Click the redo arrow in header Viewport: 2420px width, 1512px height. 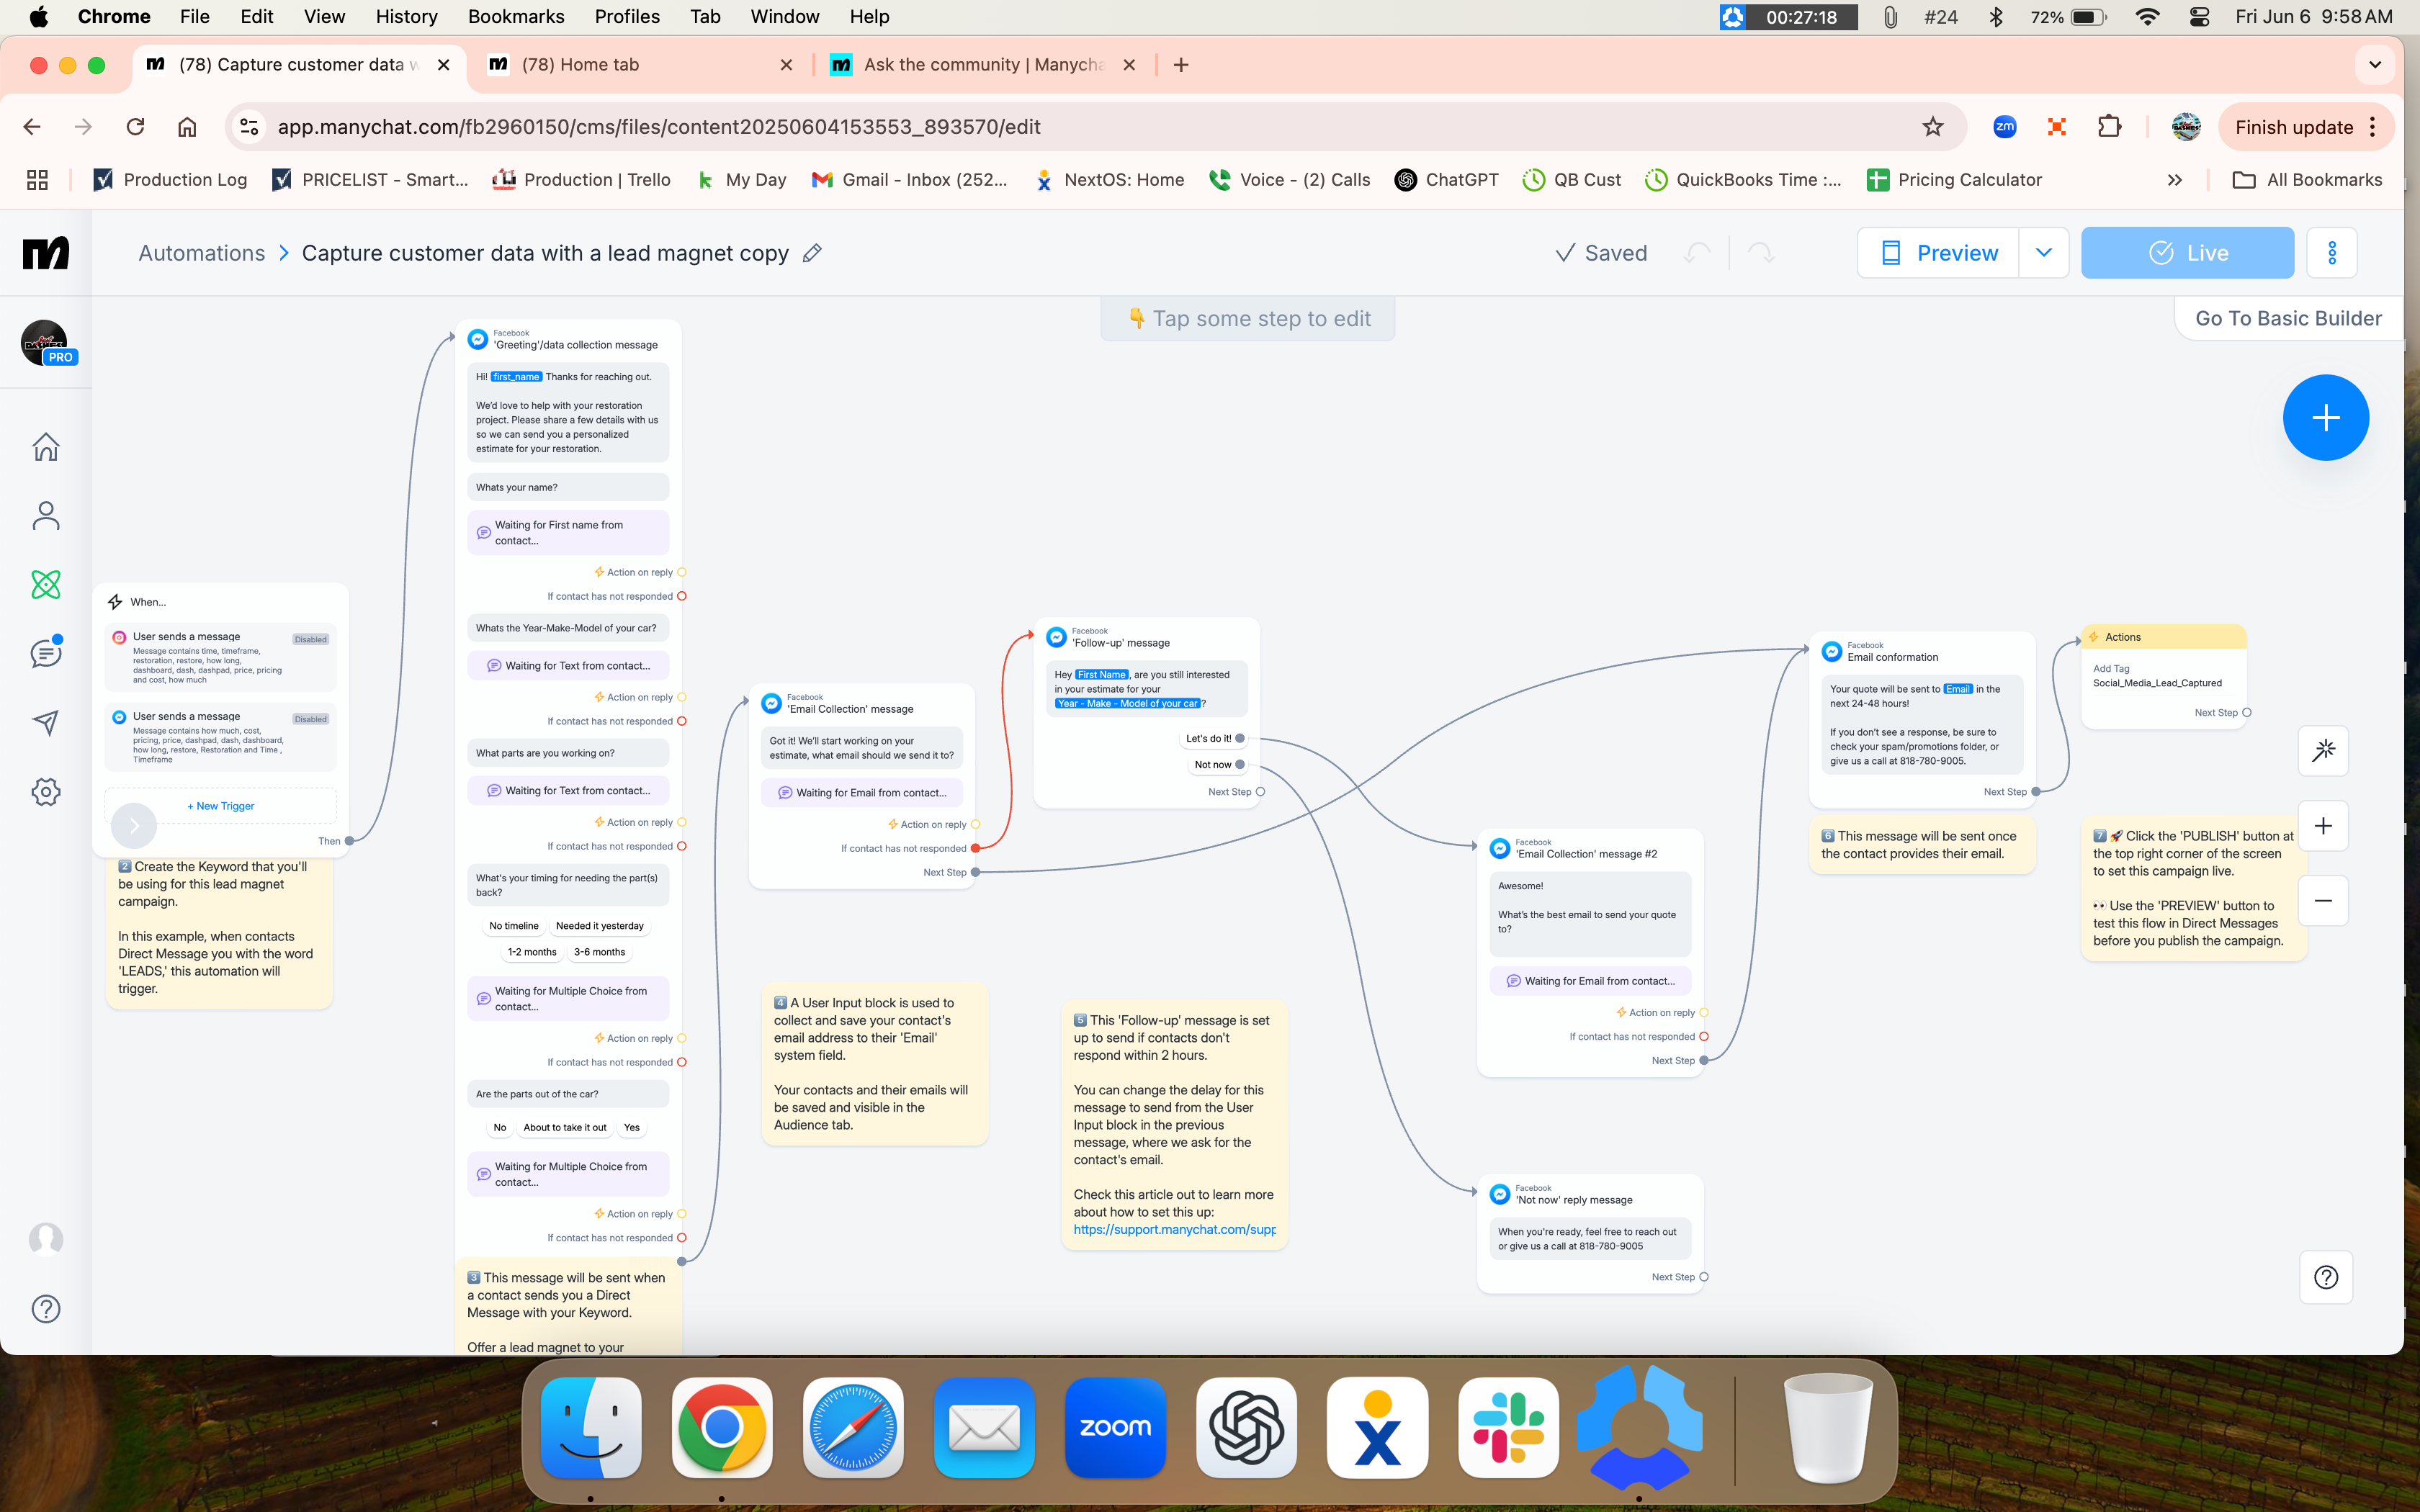click(x=1761, y=253)
